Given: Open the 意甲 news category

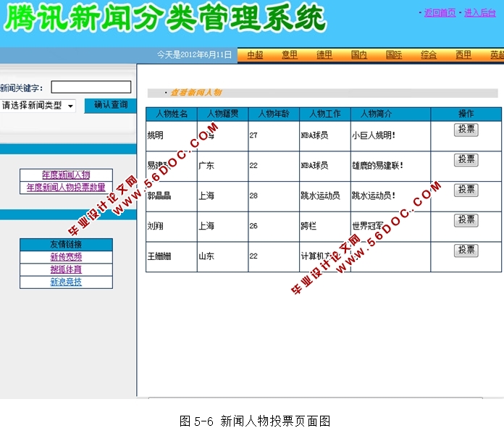Looking at the screenshot, I should tap(290, 55).
